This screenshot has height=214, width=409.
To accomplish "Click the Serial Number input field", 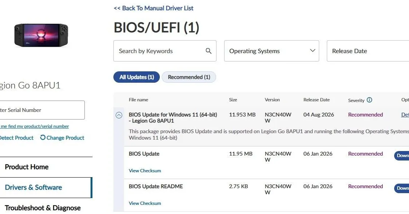I will coord(42,110).
